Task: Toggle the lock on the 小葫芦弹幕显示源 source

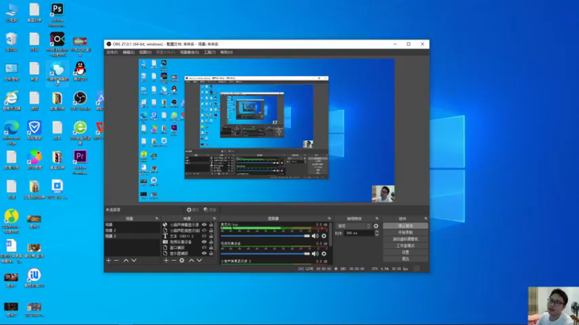Action: 211,225
